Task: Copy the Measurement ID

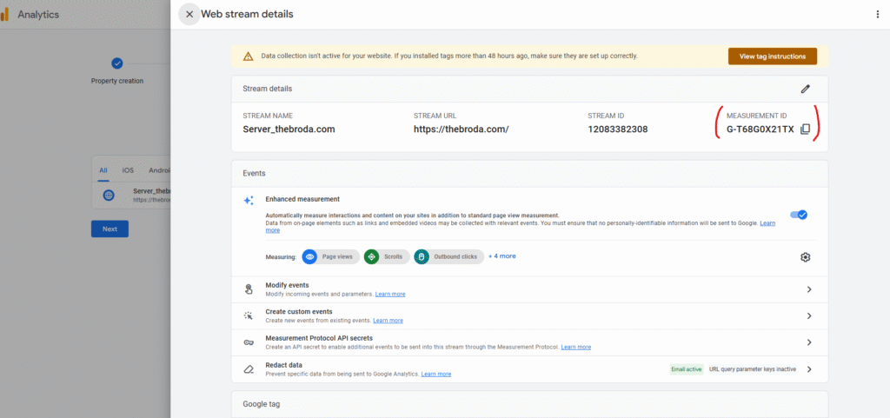Action: point(805,129)
